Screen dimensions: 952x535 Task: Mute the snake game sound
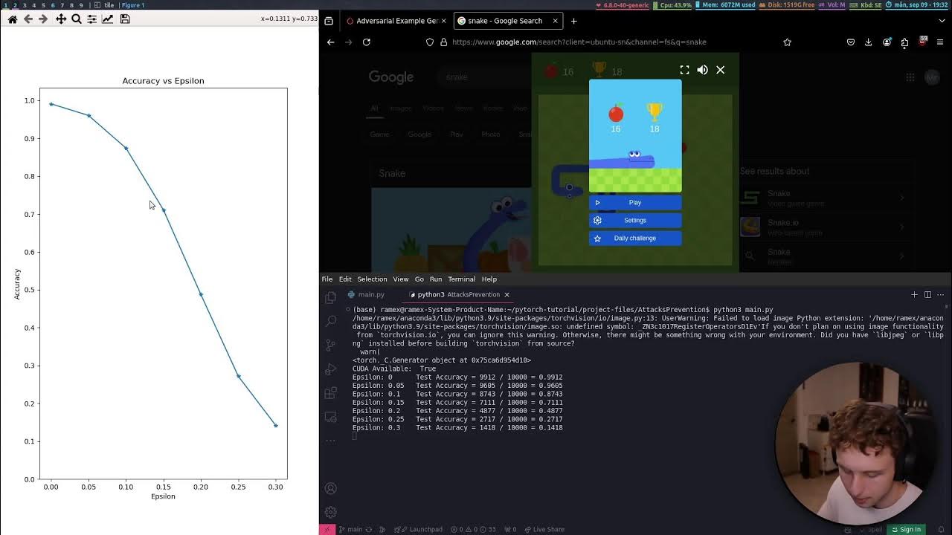pyautogui.click(x=702, y=70)
